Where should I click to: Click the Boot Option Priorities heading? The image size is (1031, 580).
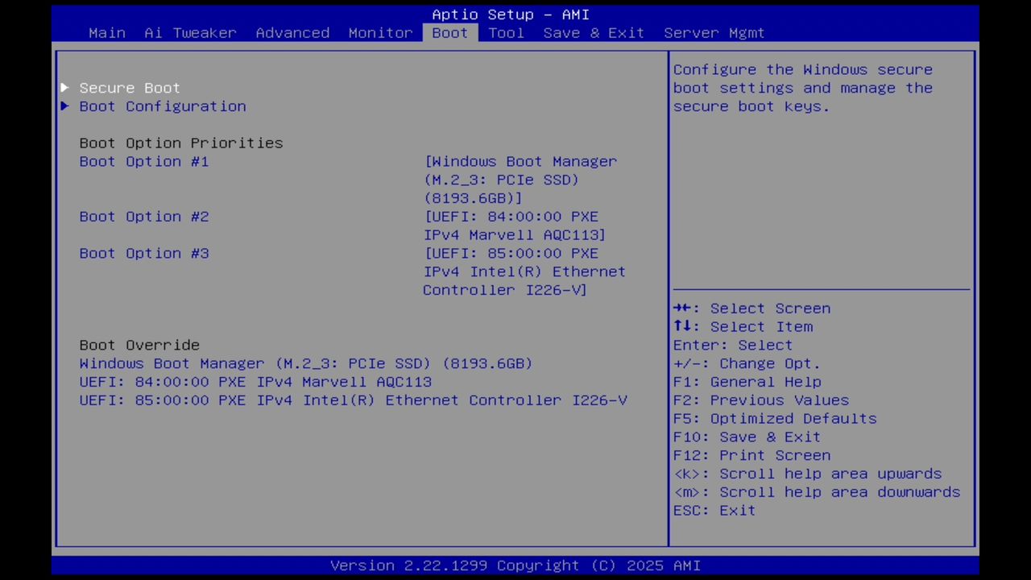point(180,143)
